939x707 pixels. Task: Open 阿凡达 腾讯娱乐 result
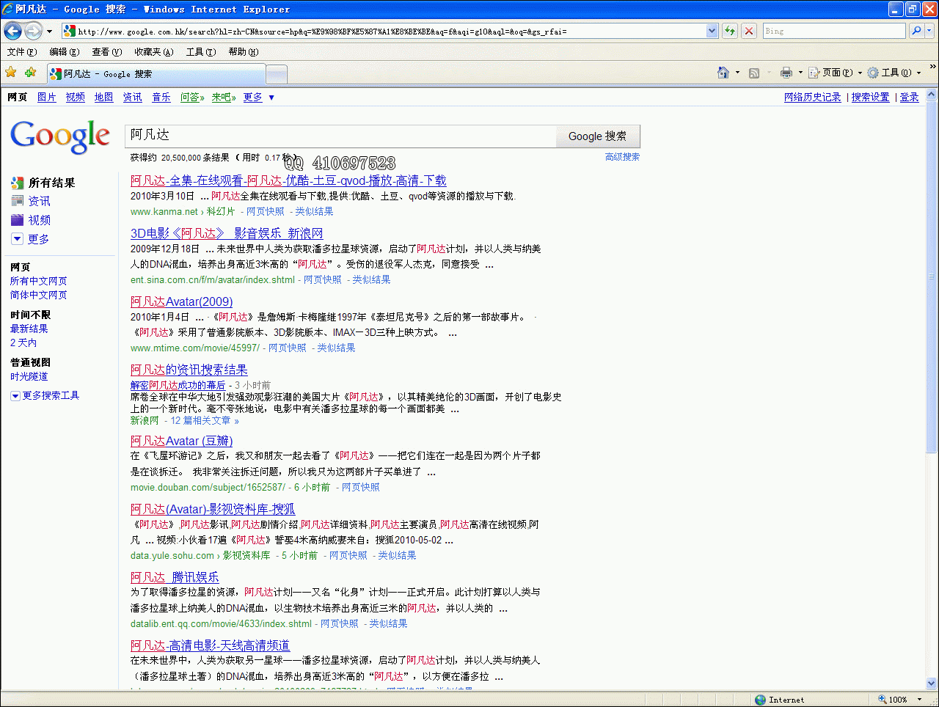point(175,577)
